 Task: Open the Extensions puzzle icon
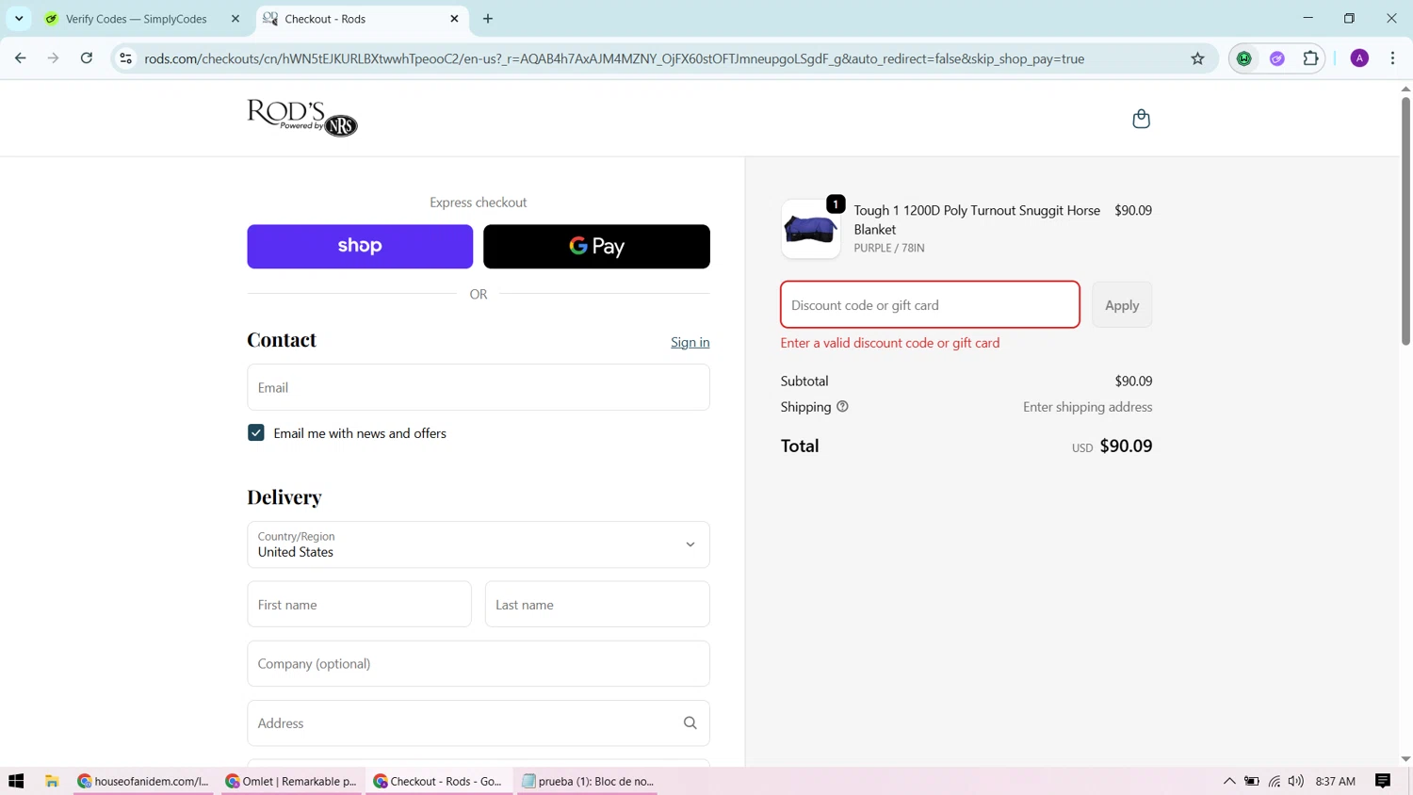[x=1310, y=58]
